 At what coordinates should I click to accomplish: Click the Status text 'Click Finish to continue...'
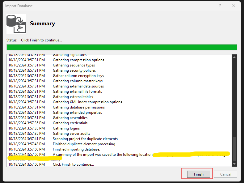coord(42,40)
